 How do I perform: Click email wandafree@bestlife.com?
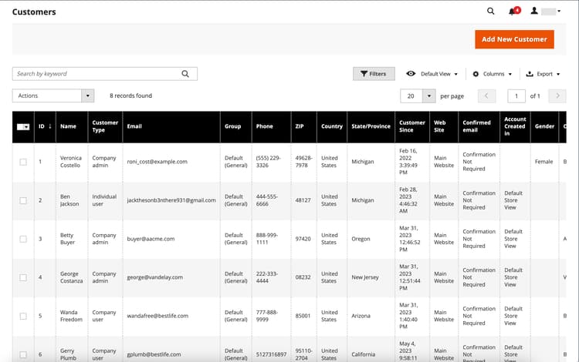pyautogui.click(x=157, y=316)
